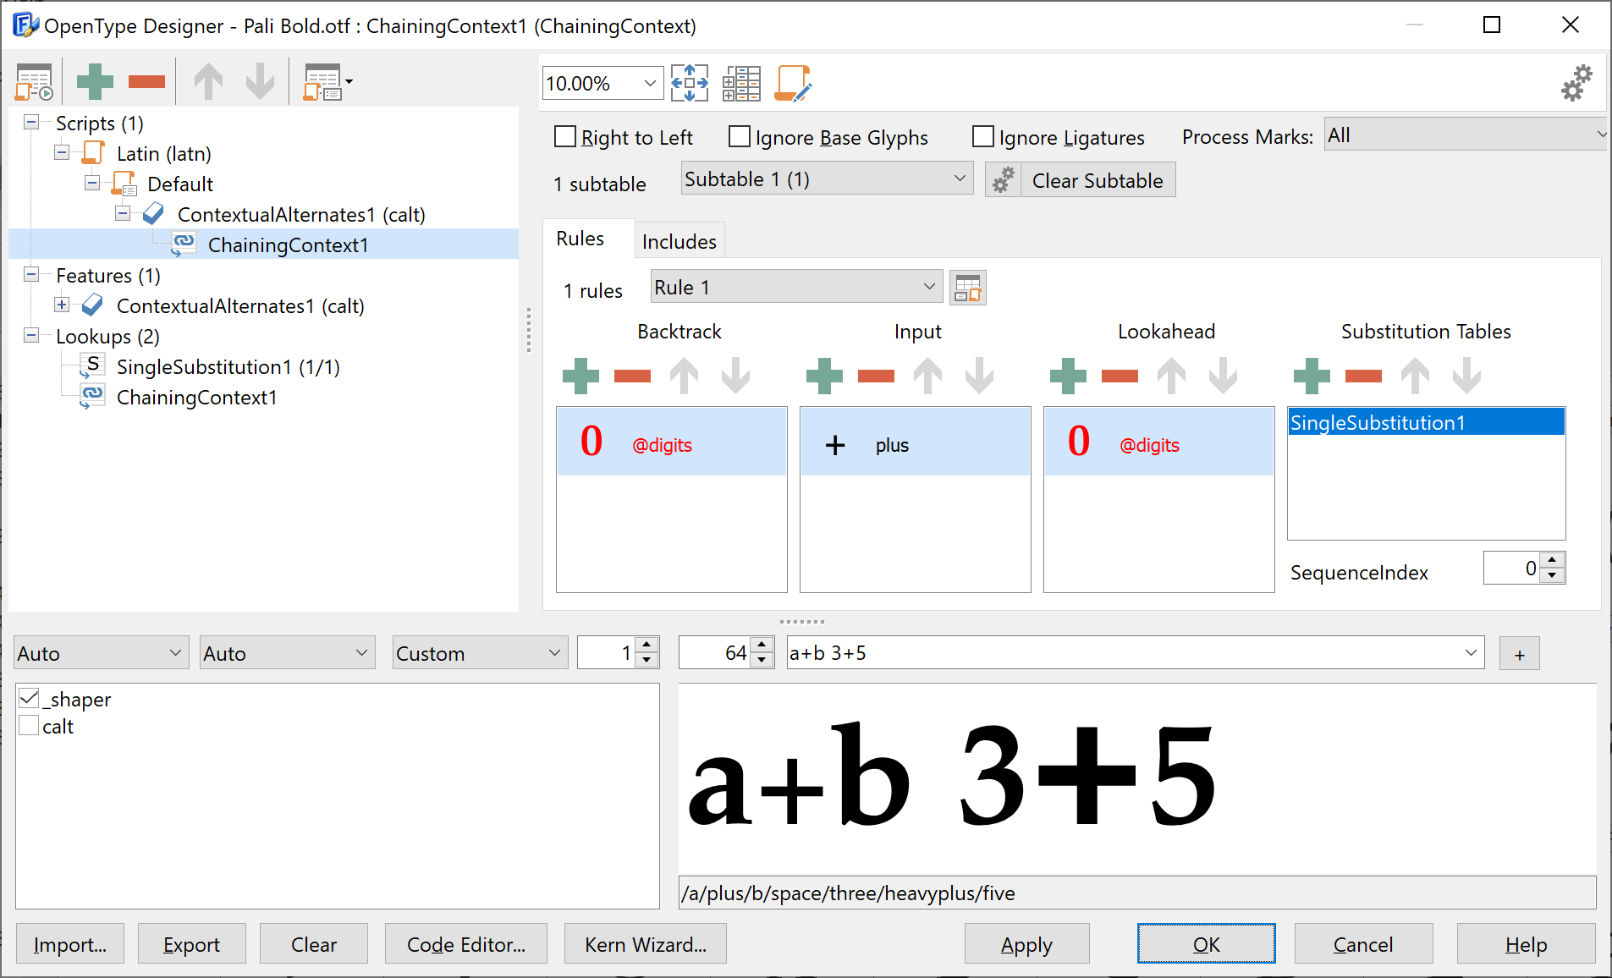Enable Right to Left checkbox
Image resolution: width=1612 pixels, height=978 pixels.
[x=564, y=136]
